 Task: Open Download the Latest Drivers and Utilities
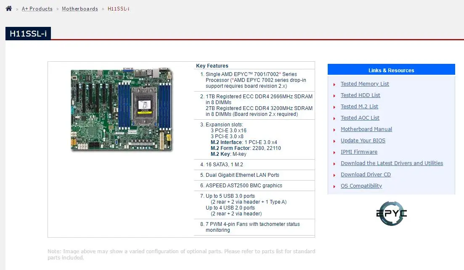(392, 163)
